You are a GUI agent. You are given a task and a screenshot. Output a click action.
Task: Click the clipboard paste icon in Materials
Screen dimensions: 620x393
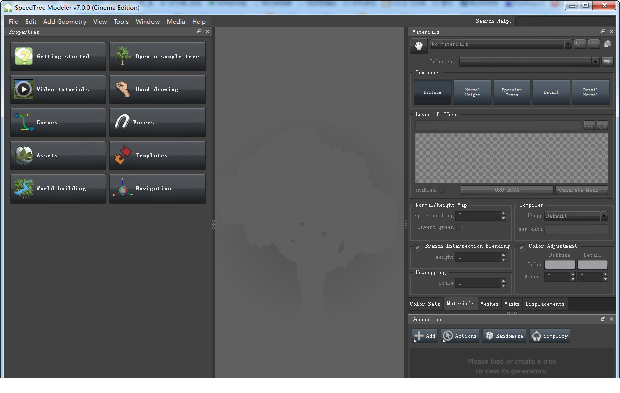[608, 44]
